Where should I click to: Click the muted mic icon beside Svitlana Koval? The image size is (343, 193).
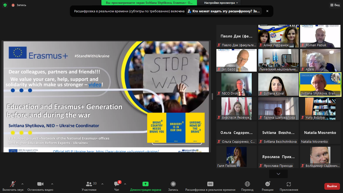(x=261, y=93)
